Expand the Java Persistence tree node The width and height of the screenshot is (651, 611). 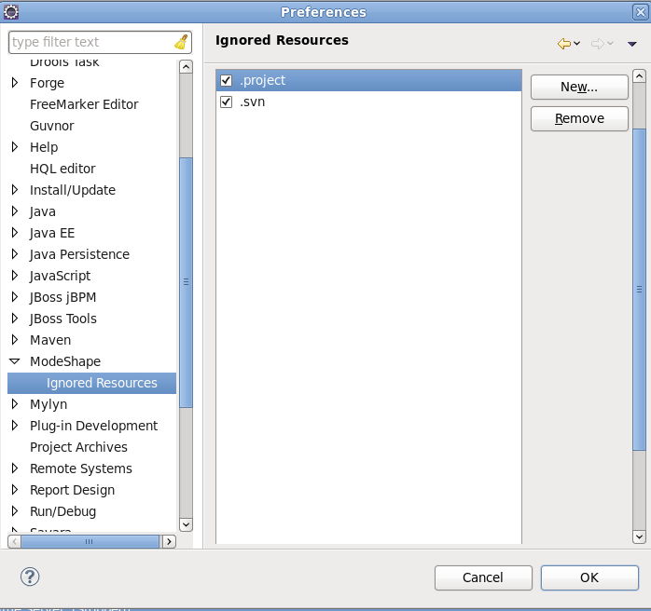(15, 253)
